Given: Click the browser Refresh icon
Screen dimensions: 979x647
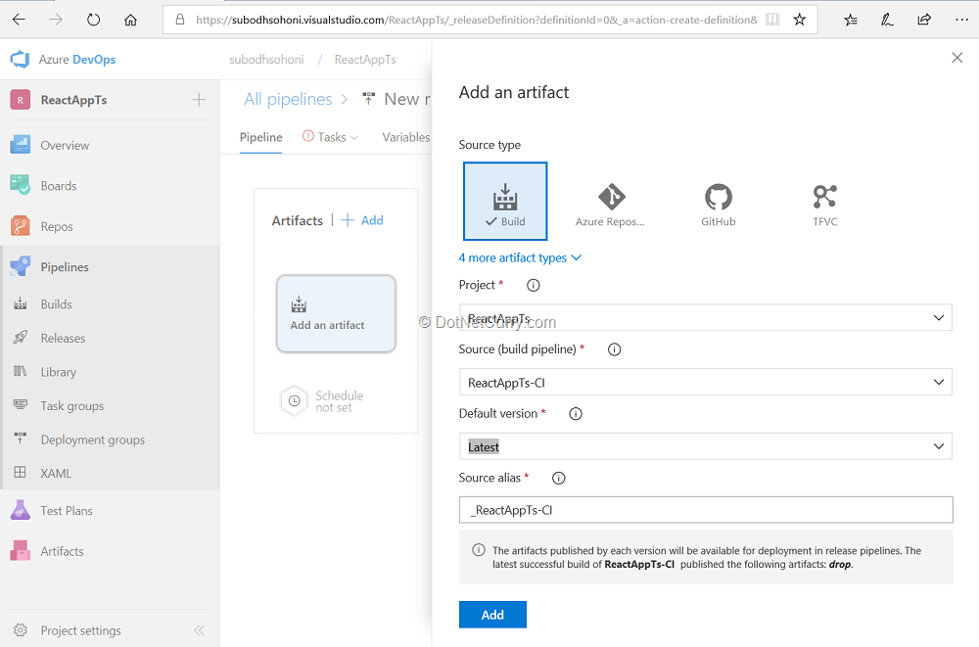Looking at the screenshot, I should 94,20.
